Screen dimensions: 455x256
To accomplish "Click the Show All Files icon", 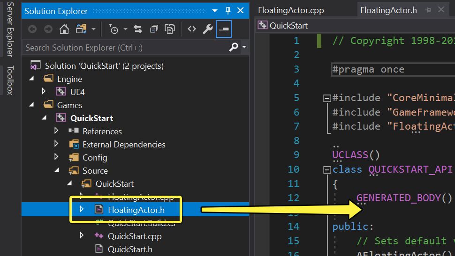I will click(170, 29).
